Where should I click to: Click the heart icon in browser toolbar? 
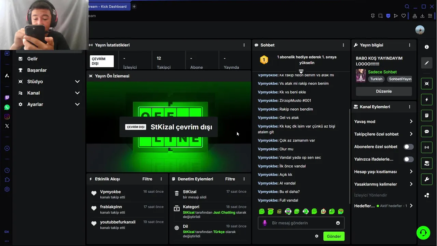[x=404, y=16]
